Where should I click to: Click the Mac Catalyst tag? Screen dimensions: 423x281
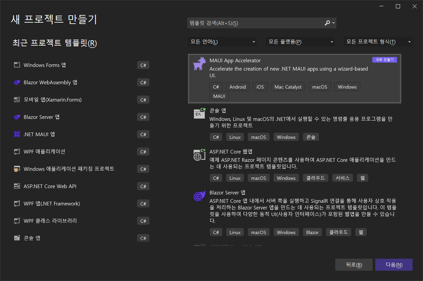(x=288, y=87)
